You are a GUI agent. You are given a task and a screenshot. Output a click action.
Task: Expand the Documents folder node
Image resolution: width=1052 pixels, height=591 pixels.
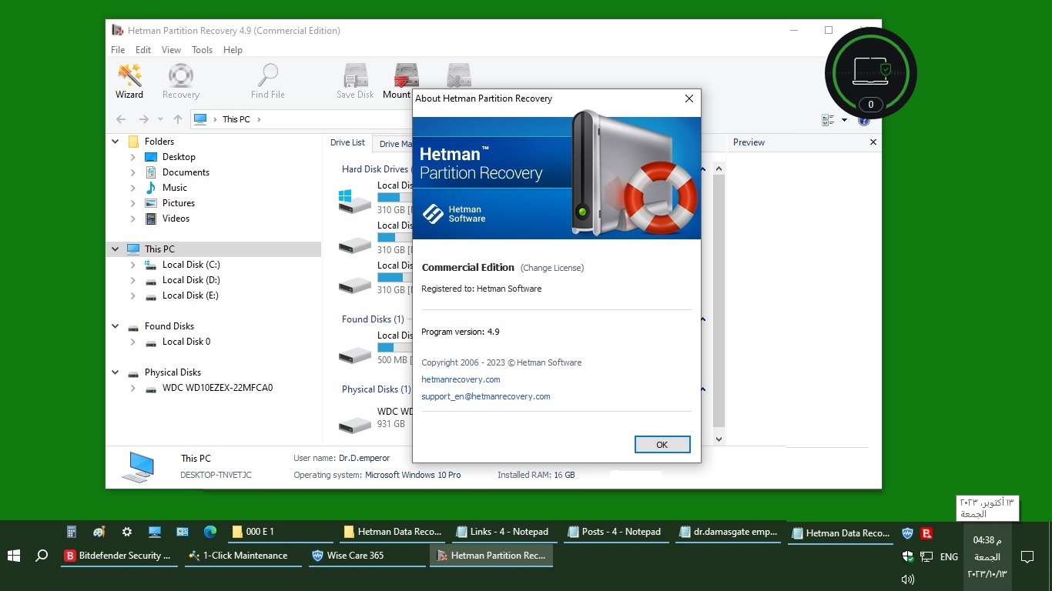tap(133, 172)
